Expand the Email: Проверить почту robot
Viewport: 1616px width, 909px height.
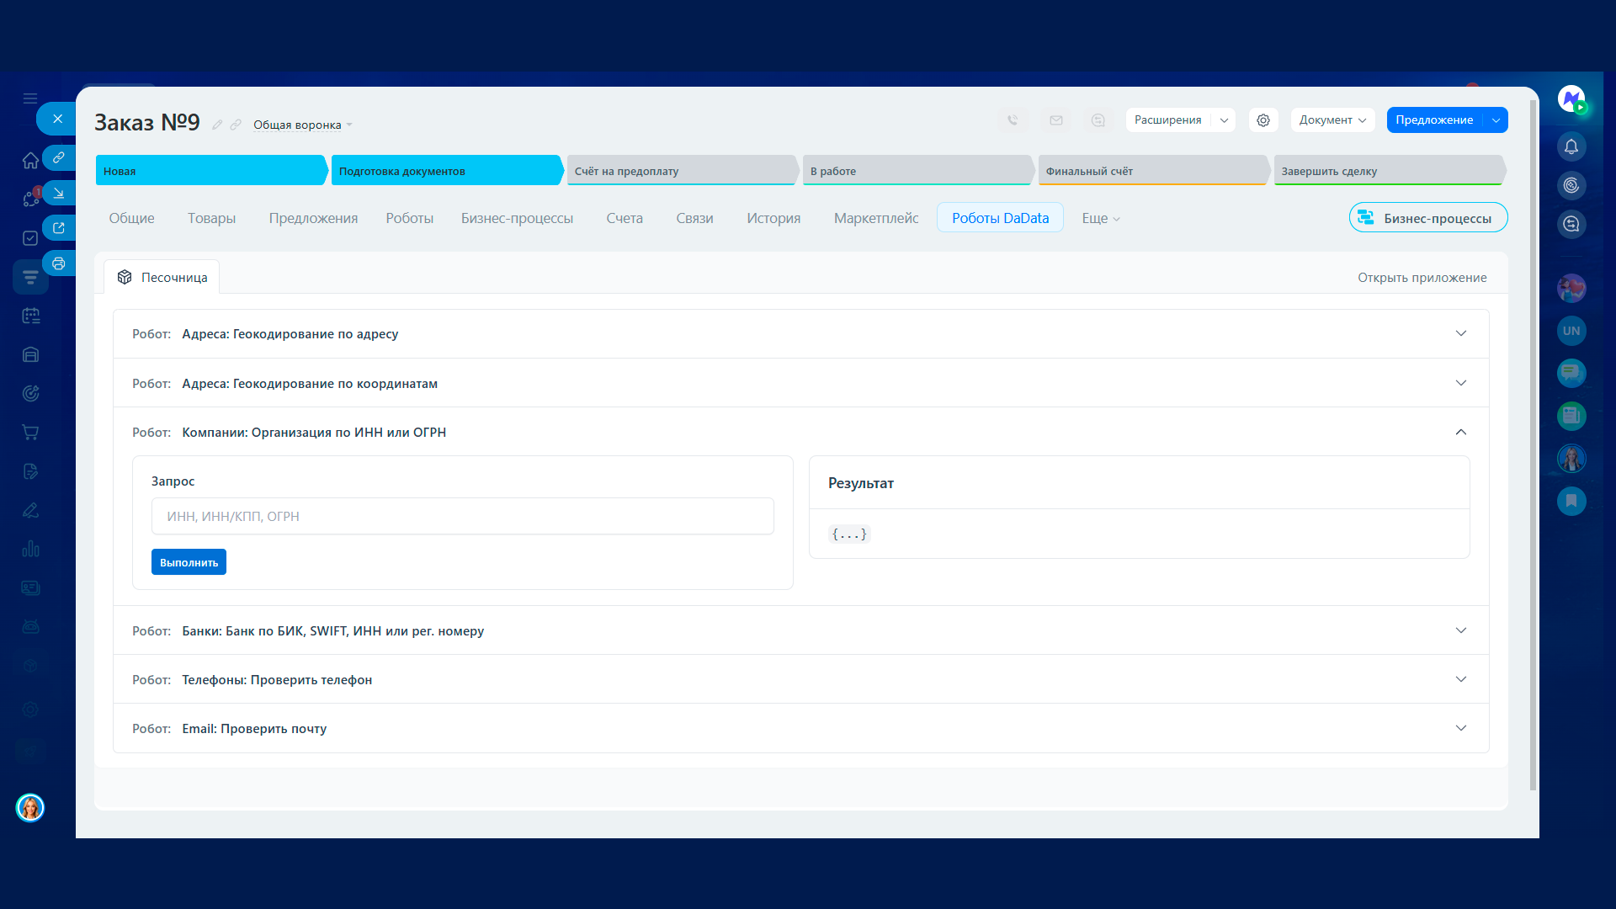(x=1460, y=728)
